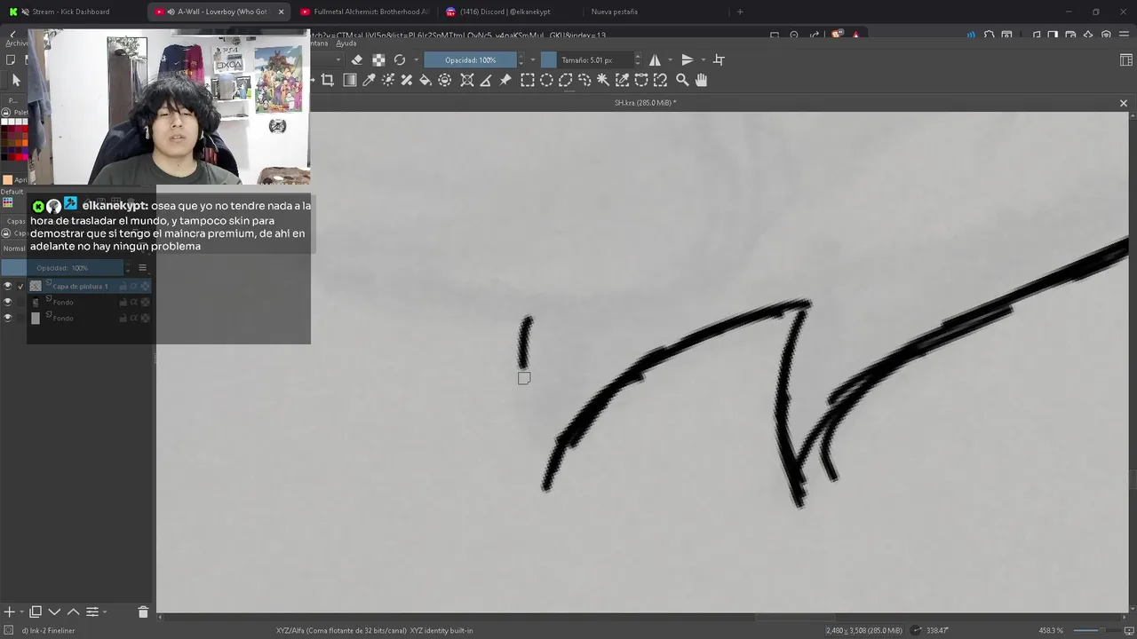Pick the Color sampler eyedropper tool
The height and width of the screenshot is (639, 1137).
(x=369, y=80)
